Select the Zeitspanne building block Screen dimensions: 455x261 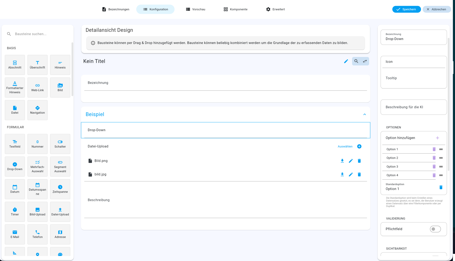click(60, 189)
